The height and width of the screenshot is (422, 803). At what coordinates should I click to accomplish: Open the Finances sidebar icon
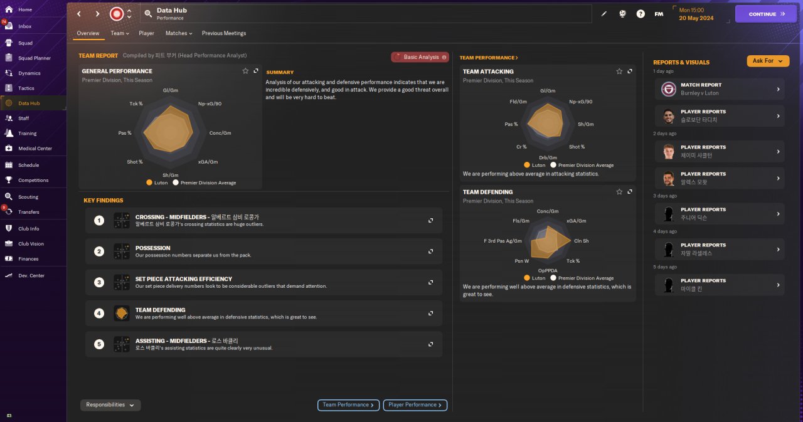(9, 259)
